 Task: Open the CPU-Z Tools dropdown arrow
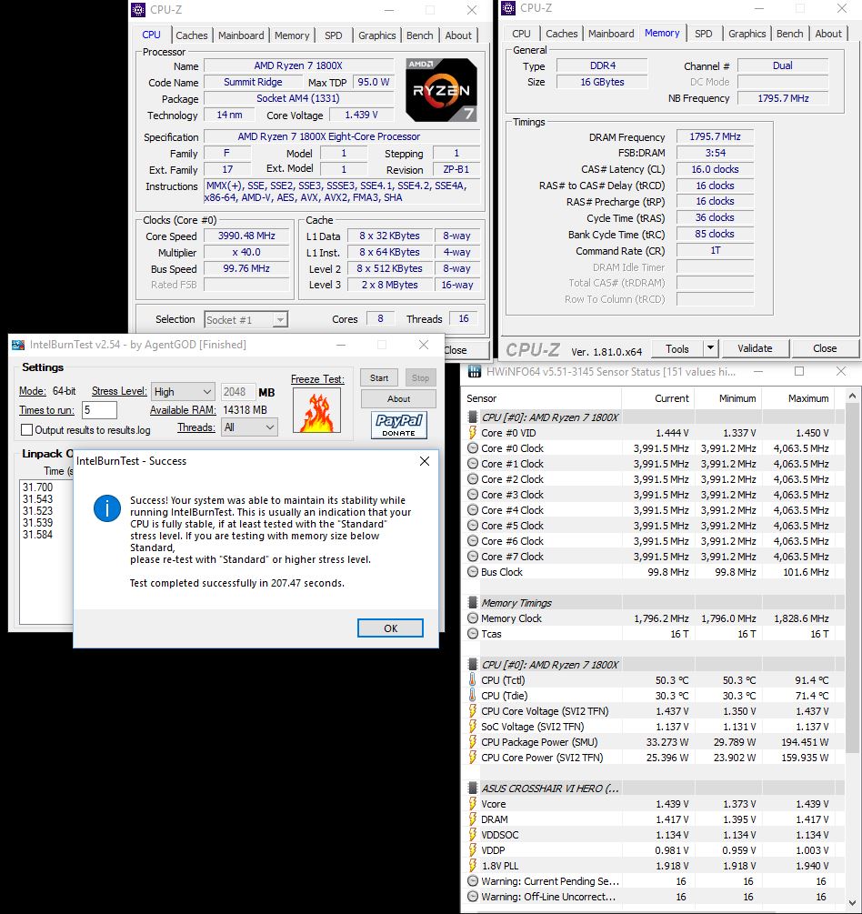[x=710, y=348]
